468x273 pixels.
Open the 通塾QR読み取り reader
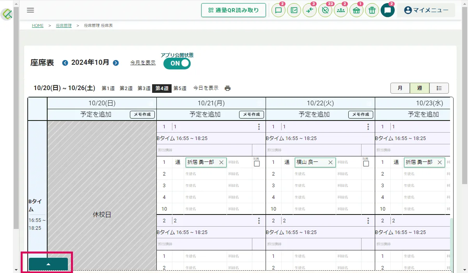point(234,10)
